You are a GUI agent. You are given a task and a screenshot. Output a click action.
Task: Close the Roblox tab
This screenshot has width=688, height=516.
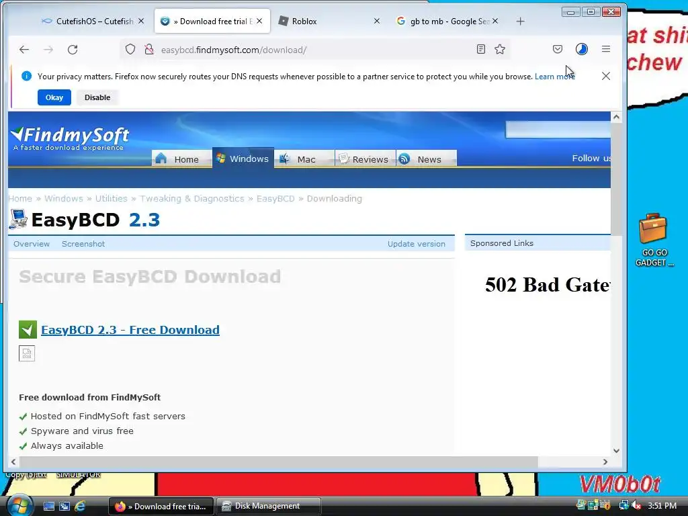click(x=376, y=21)
